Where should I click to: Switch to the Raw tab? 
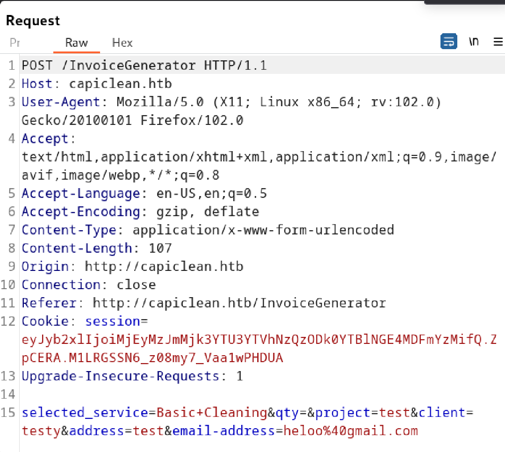click(76, 43)
